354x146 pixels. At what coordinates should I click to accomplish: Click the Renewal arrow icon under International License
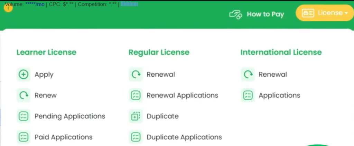tap(248, 75)
